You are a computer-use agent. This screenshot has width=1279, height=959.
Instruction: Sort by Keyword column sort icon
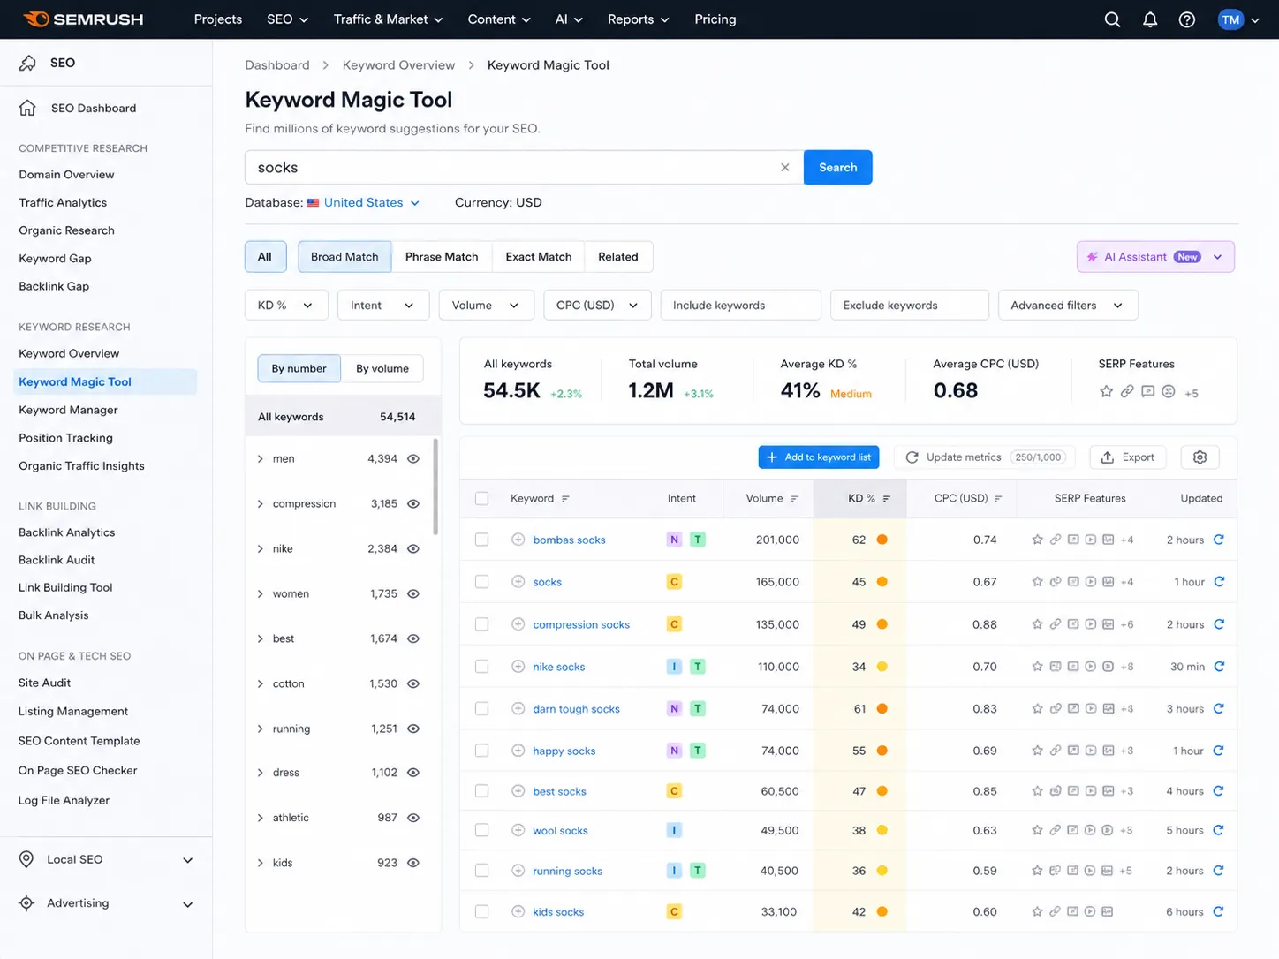[565, 499]
